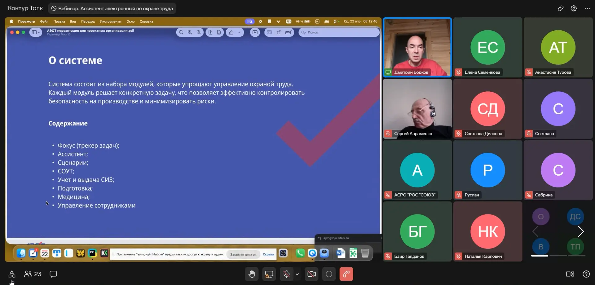Click the Скрыть link

pos(268,254)
